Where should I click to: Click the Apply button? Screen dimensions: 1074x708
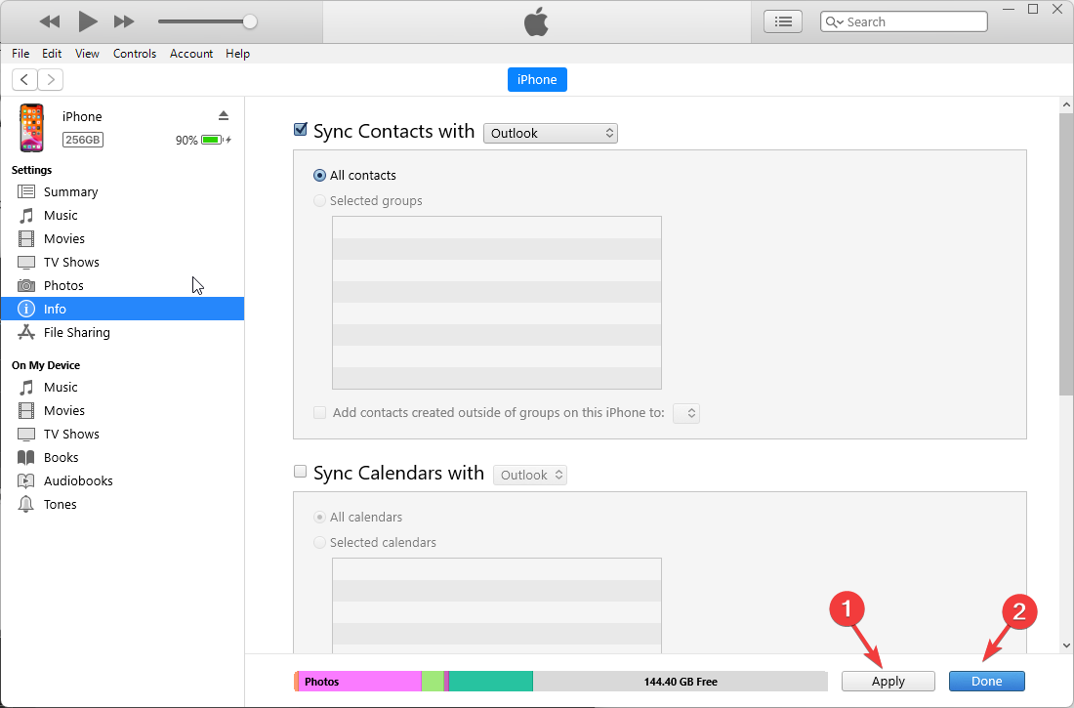point(888,682)
